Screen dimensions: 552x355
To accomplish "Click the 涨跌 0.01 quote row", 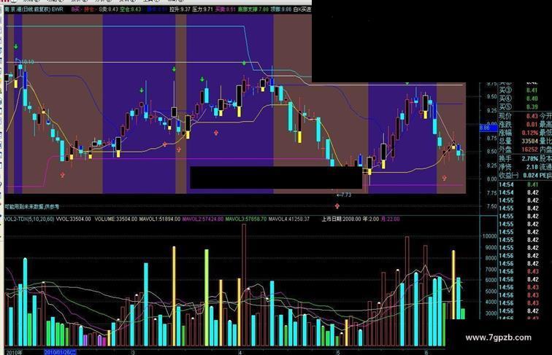I will 518,124.
